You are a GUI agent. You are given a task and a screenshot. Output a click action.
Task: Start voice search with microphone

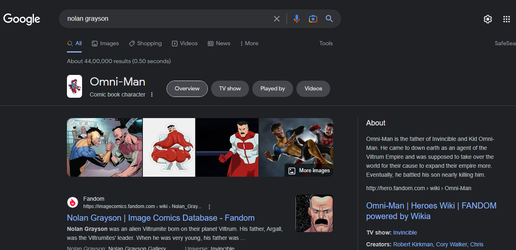(x=297, y=19)
